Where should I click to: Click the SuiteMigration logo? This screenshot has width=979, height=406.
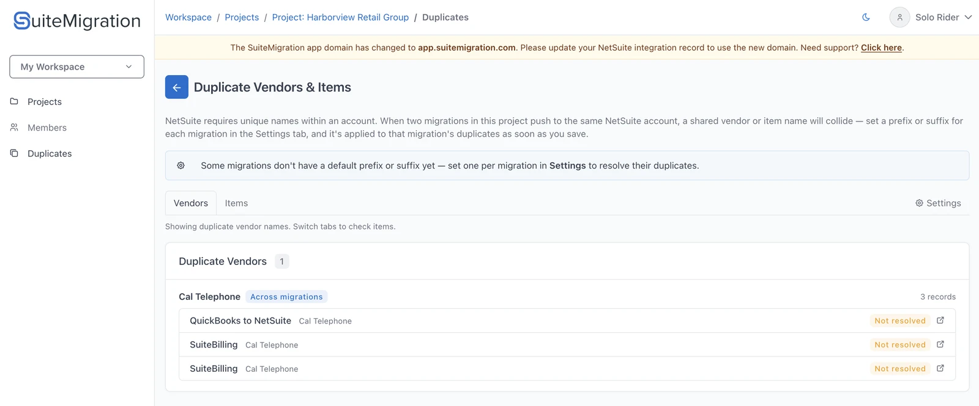[77, 21]
